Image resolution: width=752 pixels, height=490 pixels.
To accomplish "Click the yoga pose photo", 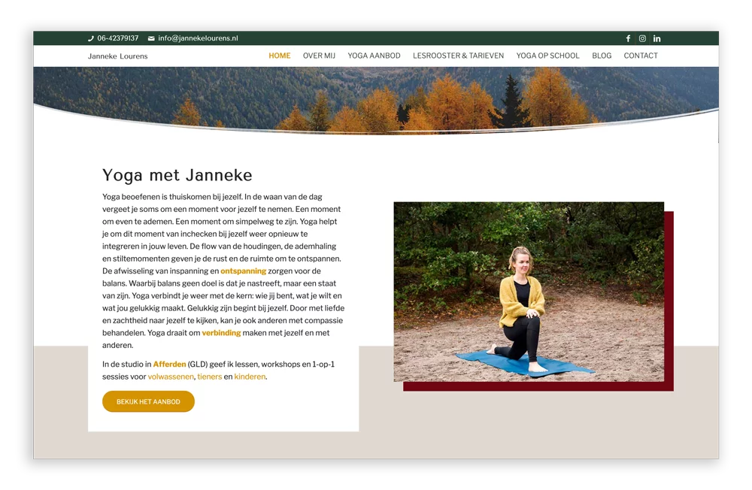I will 529,292.
